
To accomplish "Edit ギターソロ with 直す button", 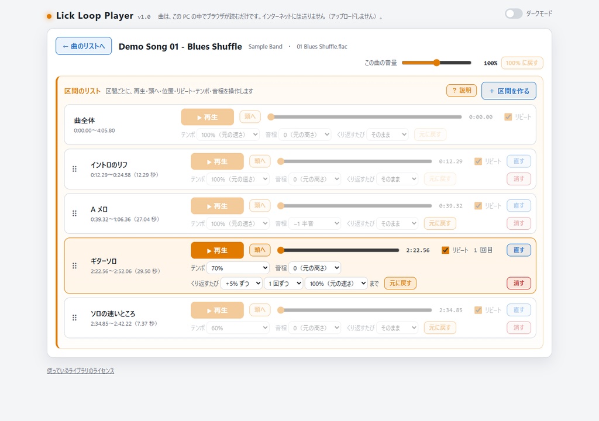I will (519, 250).
